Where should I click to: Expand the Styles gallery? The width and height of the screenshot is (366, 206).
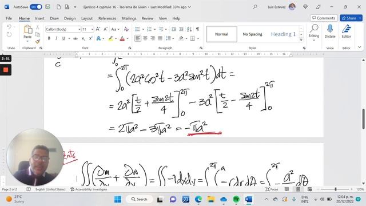click(301, 39)
